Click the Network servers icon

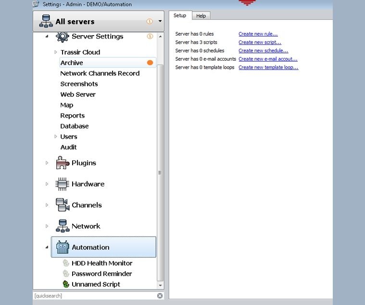coord(63,226)
